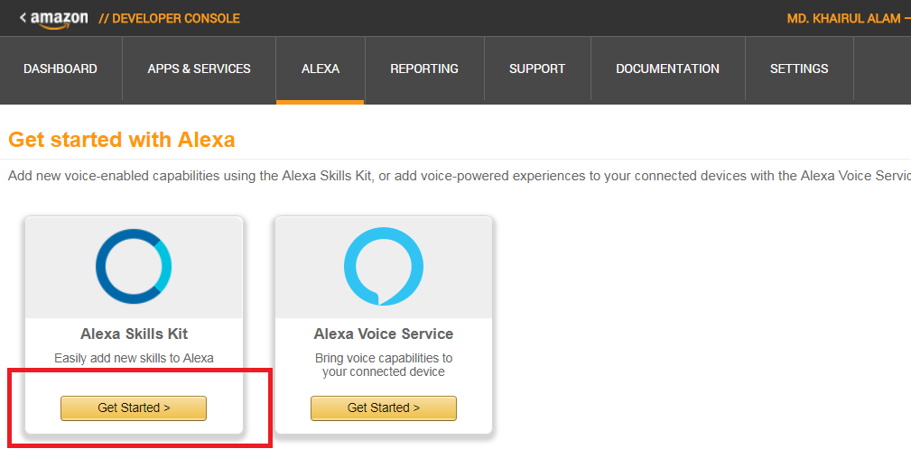Click text 'Bring voice capabilities to your connected device'
Viewport: 911px width, 467px height.
384,365
